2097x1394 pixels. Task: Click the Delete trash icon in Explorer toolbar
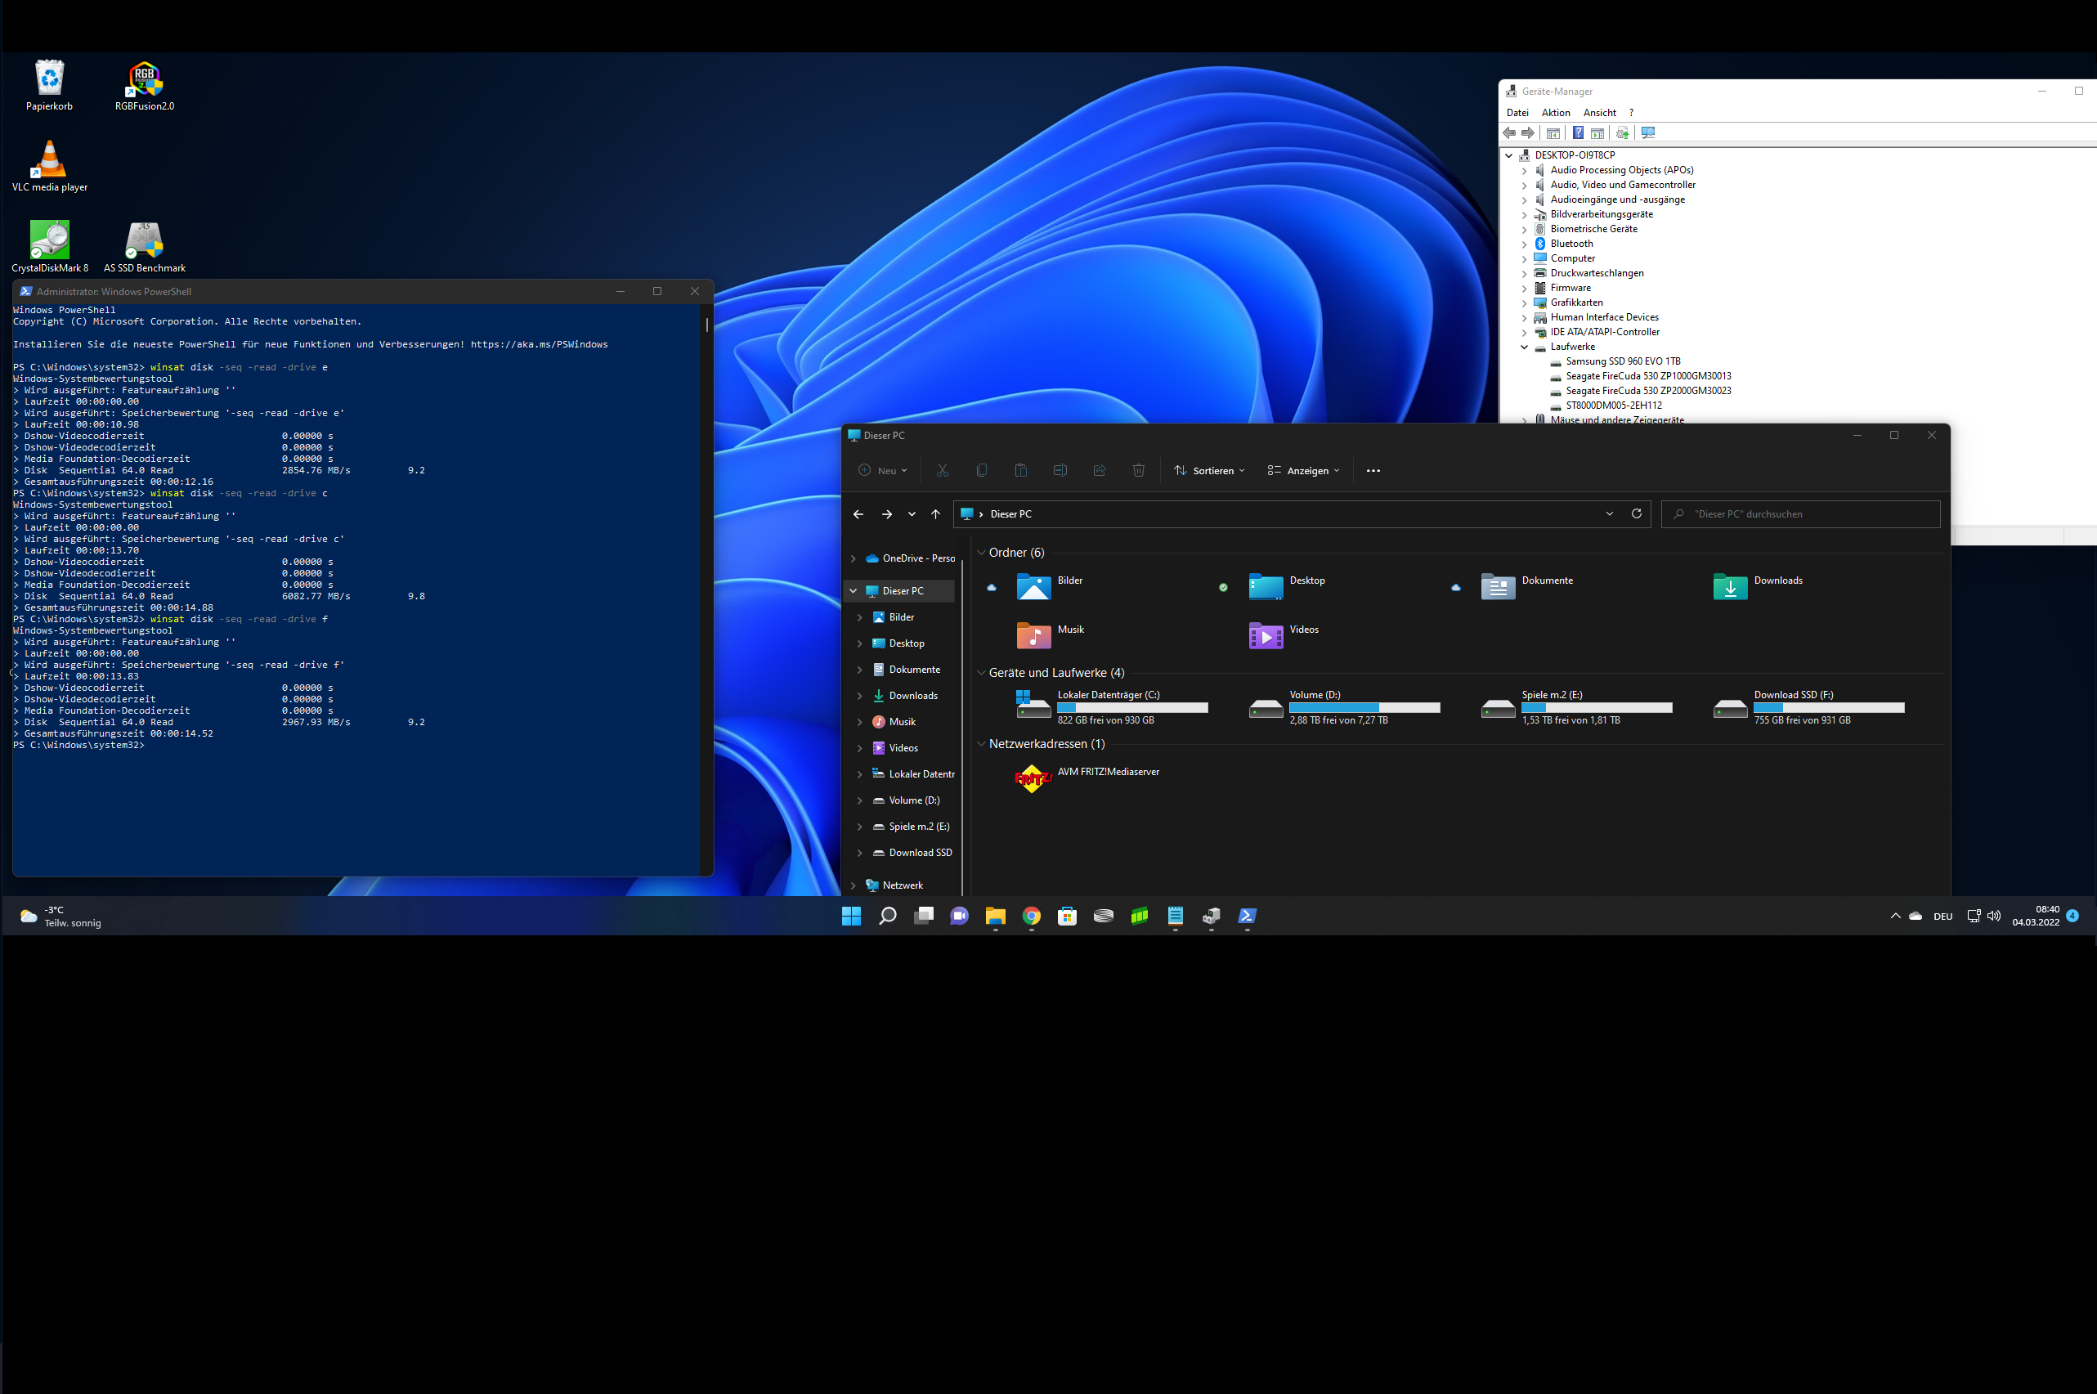click(1138, 470)
